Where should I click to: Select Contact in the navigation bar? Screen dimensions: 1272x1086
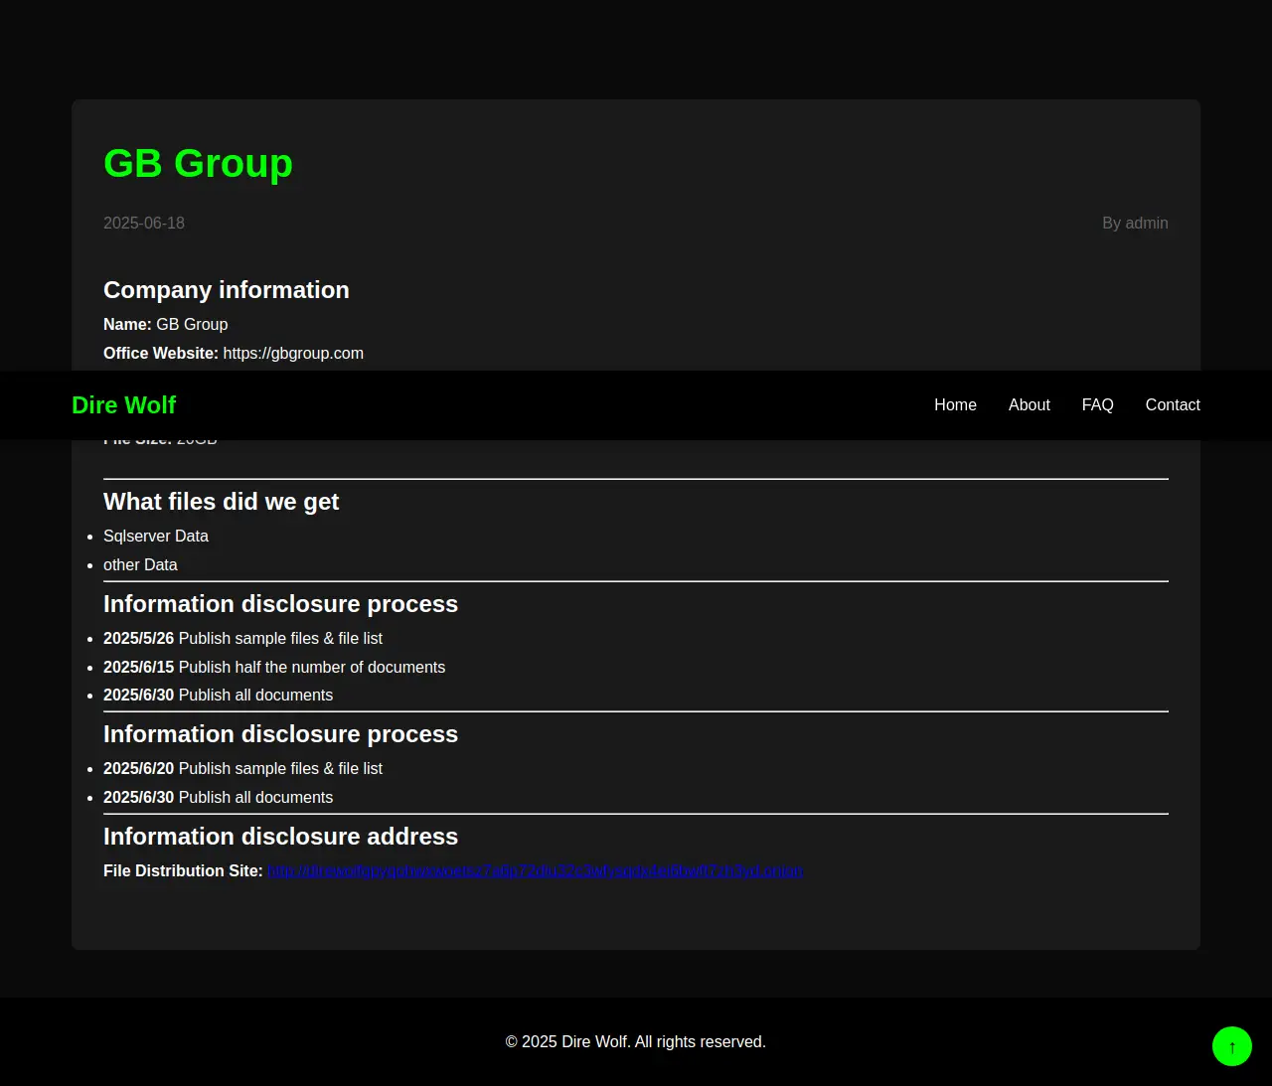1172,405
